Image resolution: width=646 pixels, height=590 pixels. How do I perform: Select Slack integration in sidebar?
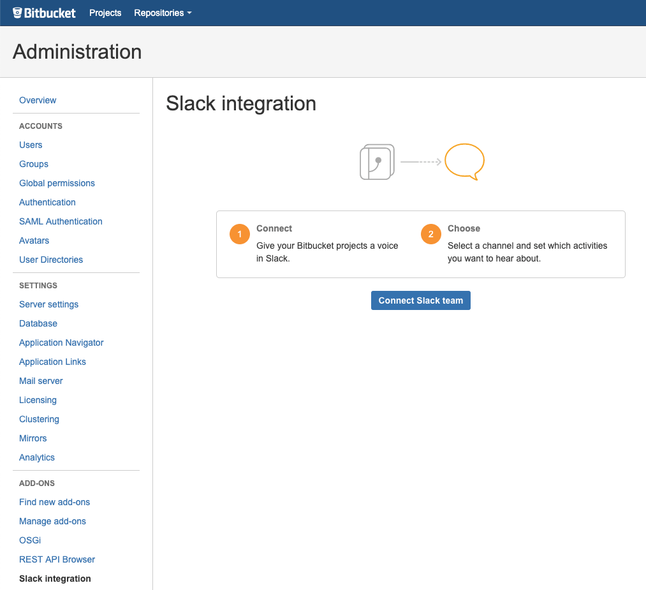tap(55, 579)
